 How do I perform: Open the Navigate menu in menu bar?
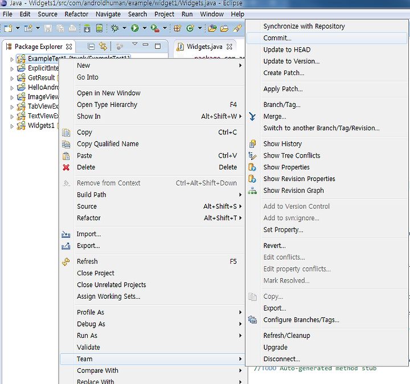108,14
